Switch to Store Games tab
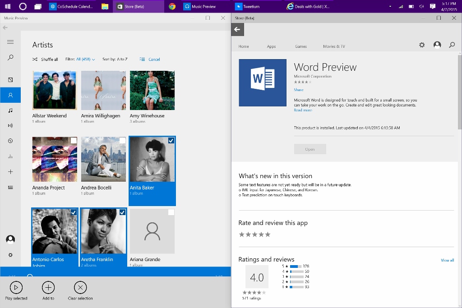Viewport: 462px width, 308px height. [x=301, y=46]
